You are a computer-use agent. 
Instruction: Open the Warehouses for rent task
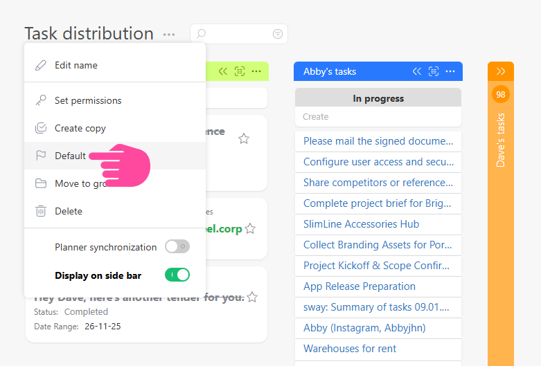(x=349, y=349)
